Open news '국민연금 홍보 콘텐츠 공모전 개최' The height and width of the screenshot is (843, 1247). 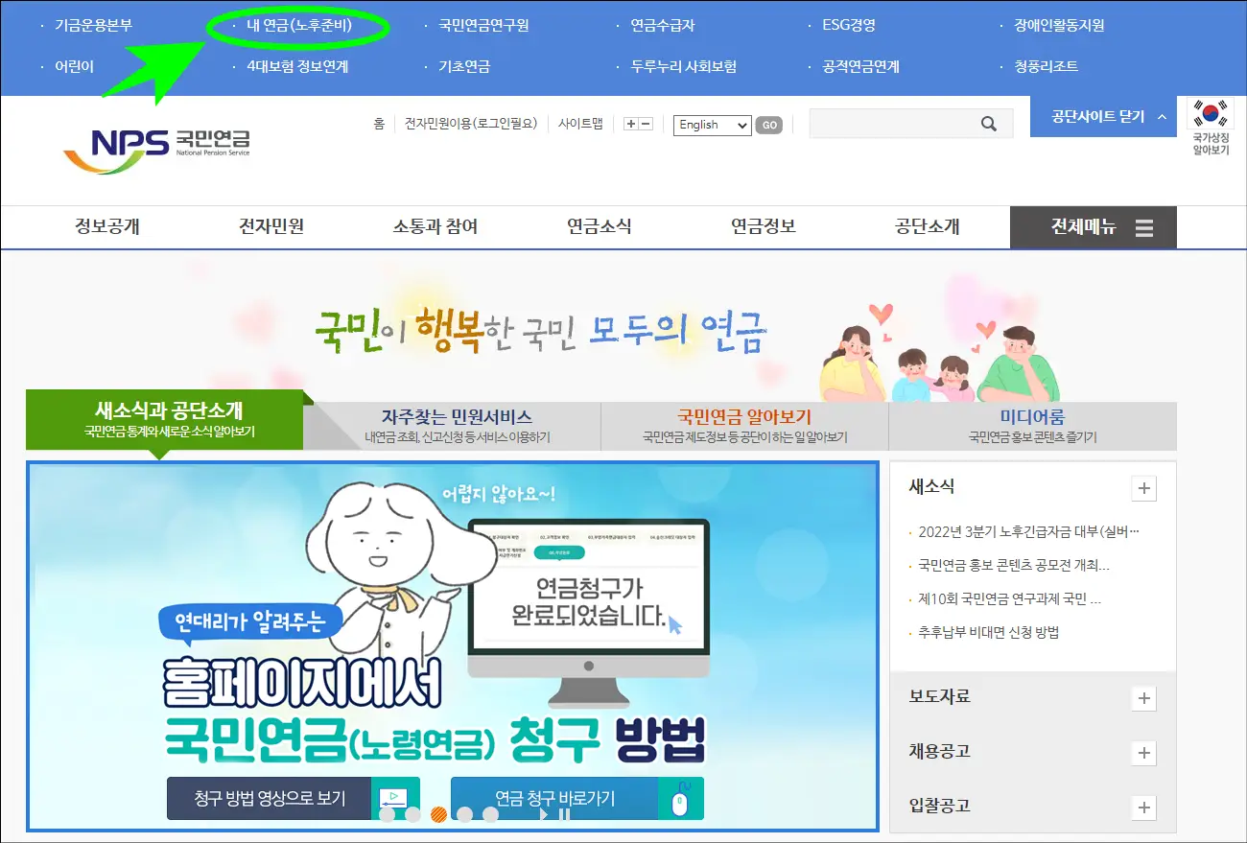(1014, 565)
